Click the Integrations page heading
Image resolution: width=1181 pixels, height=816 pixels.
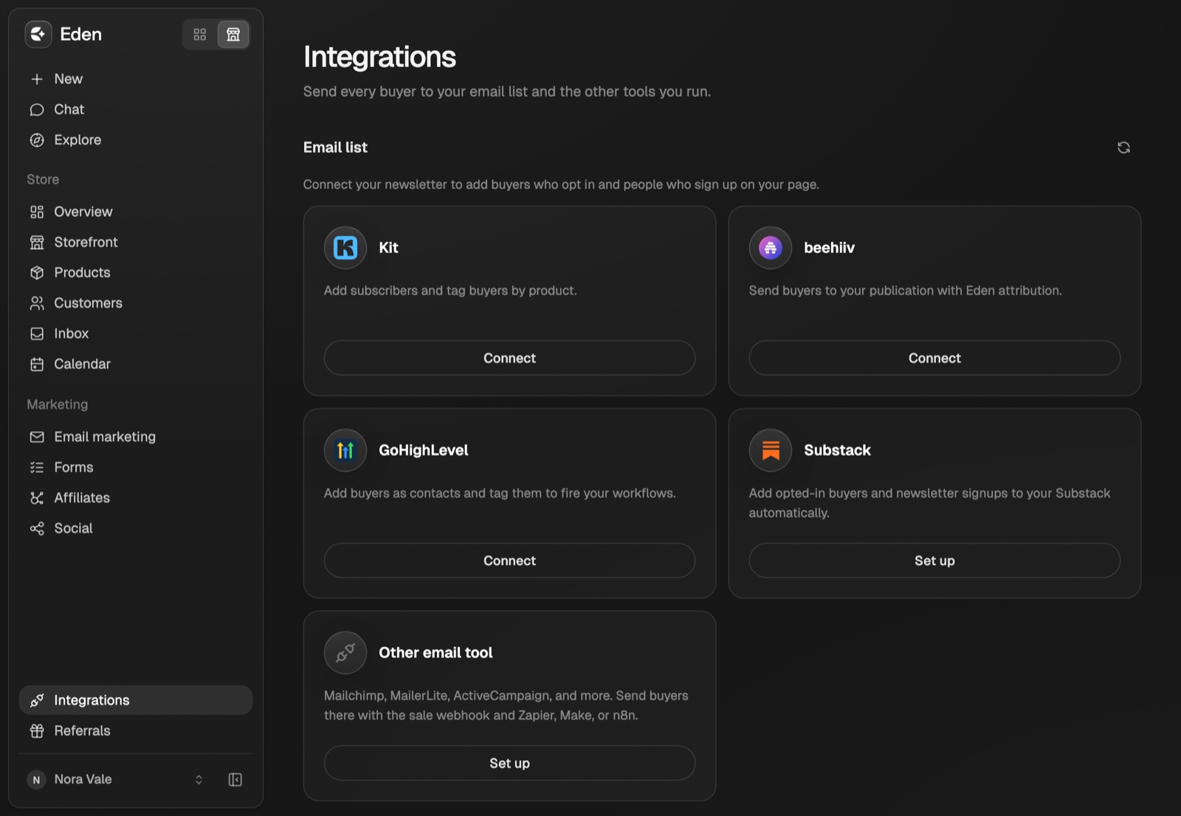click(x=379, y=57)
